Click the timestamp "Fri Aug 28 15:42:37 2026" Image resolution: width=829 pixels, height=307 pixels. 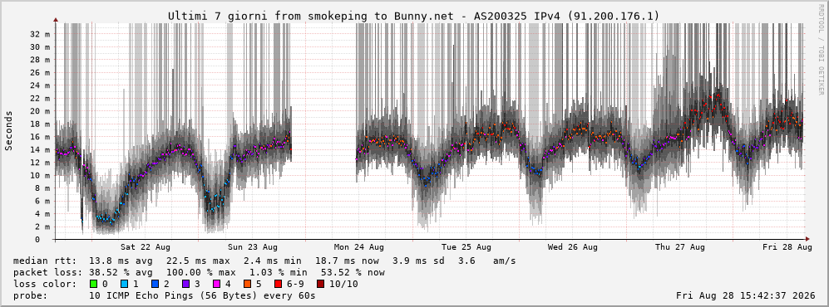746,295
